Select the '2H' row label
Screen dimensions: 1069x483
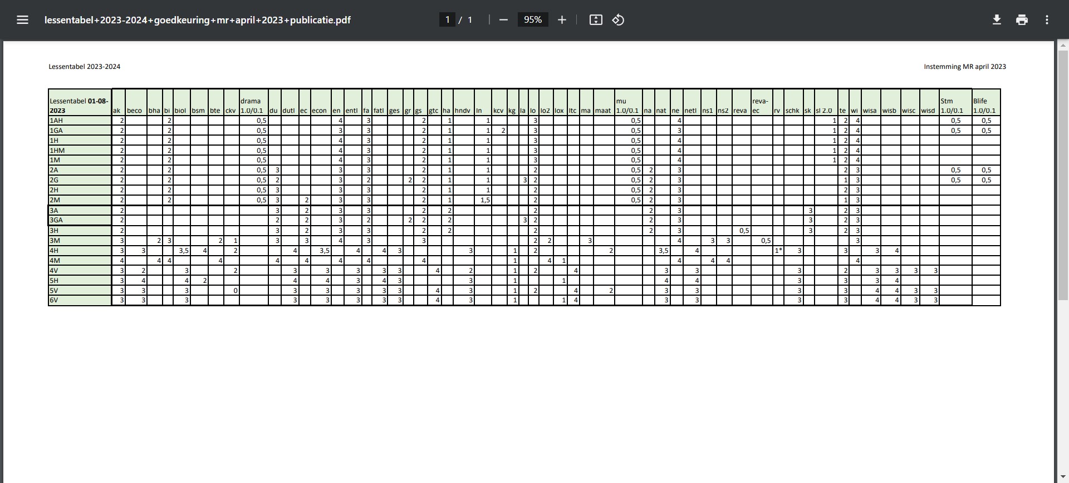pos(80,190)
